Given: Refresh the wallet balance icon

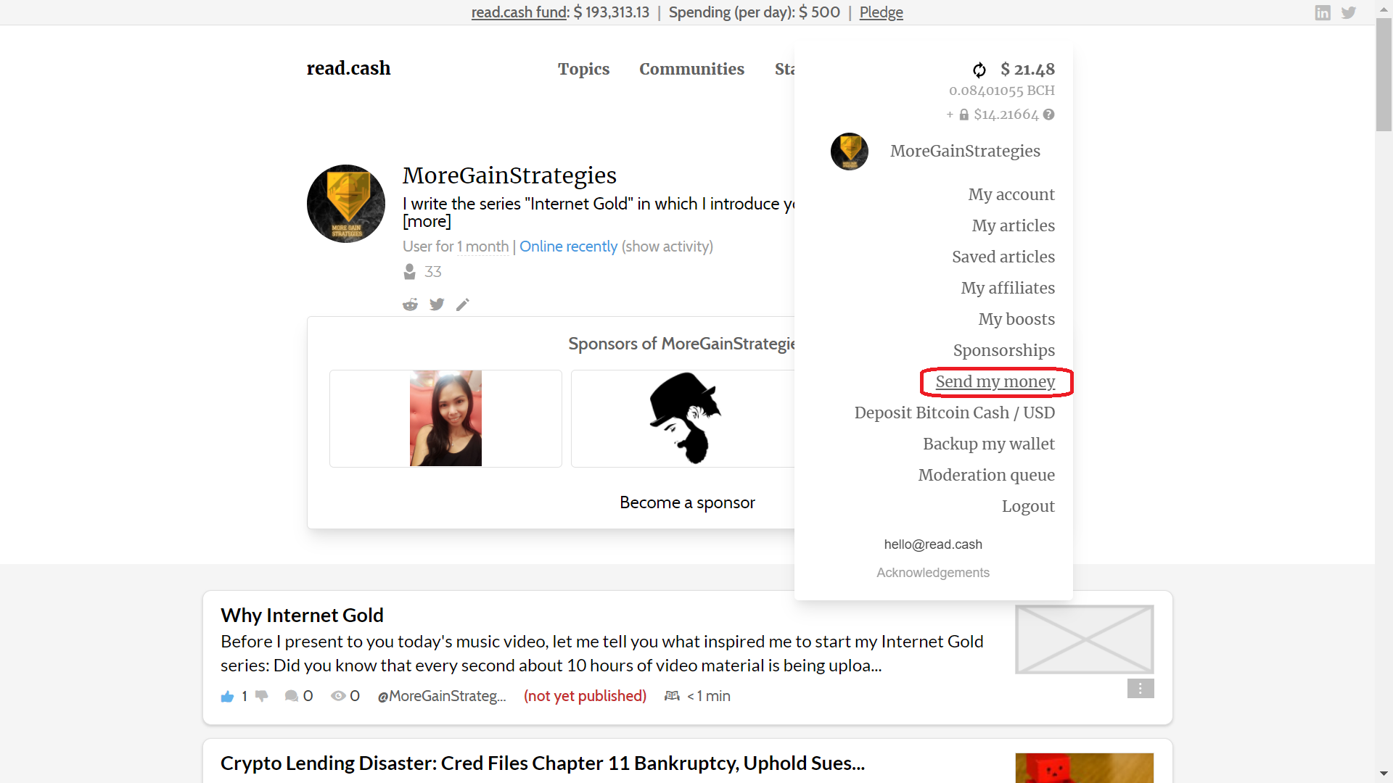Looking at the screenshot, I should tap(979, 70).
